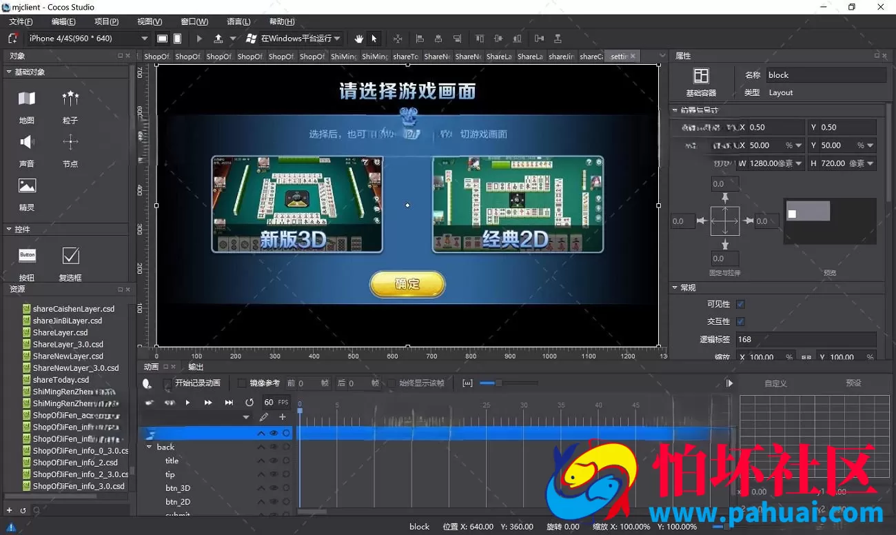Toggle eye visibility for tip layer

(274, 474)
